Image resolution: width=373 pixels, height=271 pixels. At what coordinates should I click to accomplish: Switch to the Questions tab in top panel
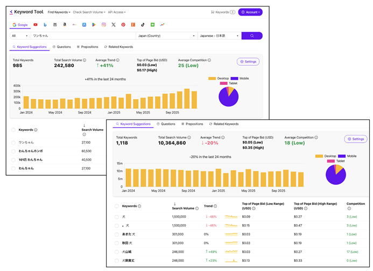(x=62, y=47)
